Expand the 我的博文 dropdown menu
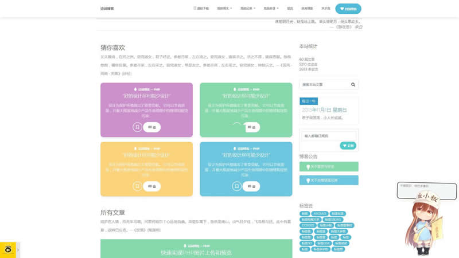The image size is (459, 258). click(224, 9)
